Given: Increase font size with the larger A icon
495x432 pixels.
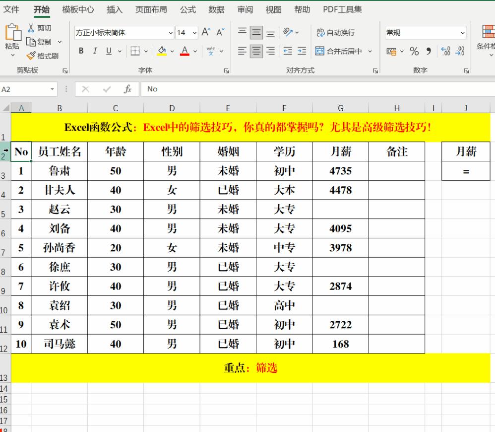Looking at the screenshot, I should click(205, 31).
